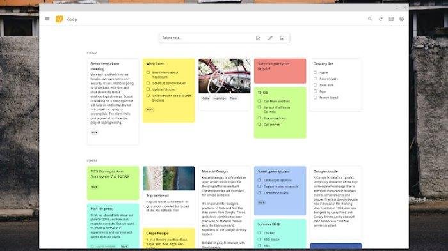Check 'Call the vet' in To-Do
This screenshot has width=448, height=251.
[259, 125]
